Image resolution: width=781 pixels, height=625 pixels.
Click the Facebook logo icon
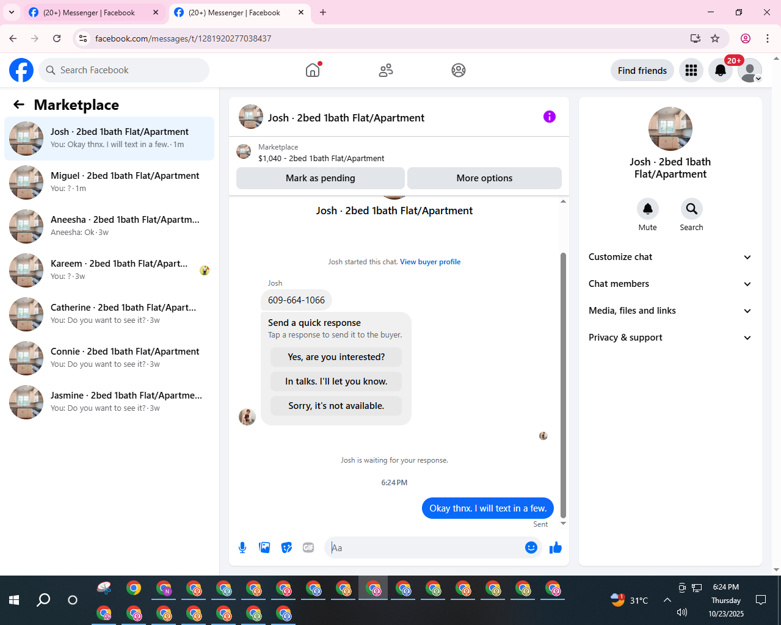pyautogui.click(x=21, y=70)
